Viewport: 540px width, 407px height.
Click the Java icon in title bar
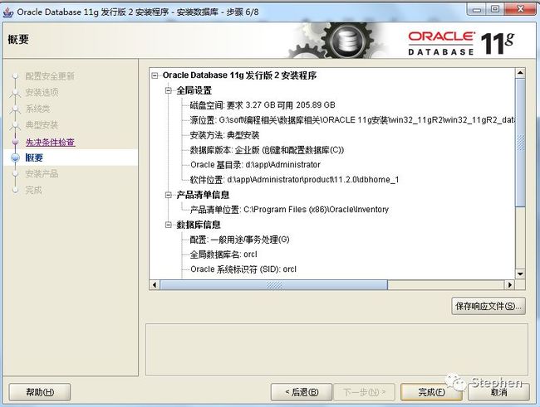pyautogui.click(x=8, y=12)
